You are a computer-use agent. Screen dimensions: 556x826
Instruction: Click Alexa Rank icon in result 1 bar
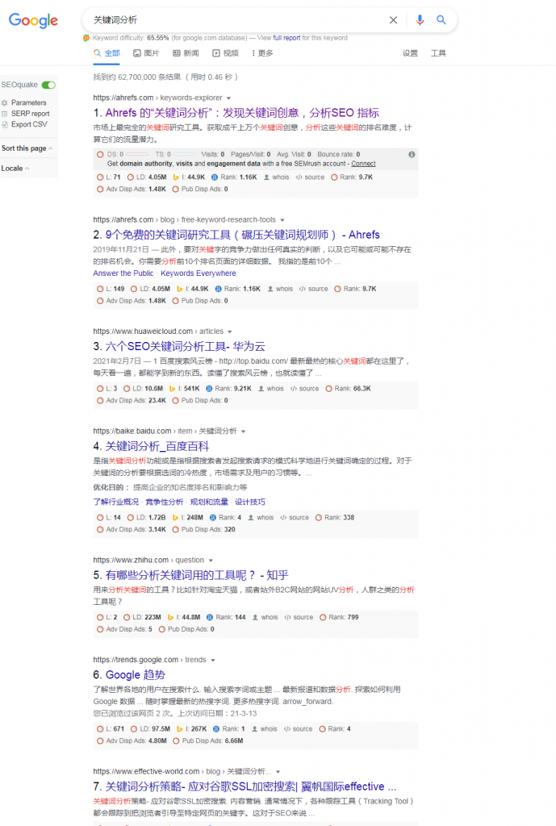tap(215, 177)
